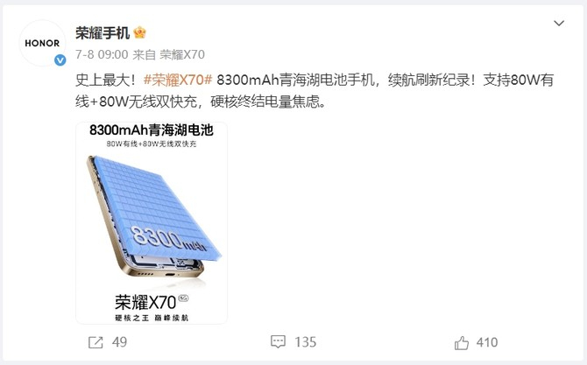Image resolution: width=587 pixels, height=365 pixels.
Task: Click the 荣耀X70 logo in poster
Action: (x=145, y=302)
